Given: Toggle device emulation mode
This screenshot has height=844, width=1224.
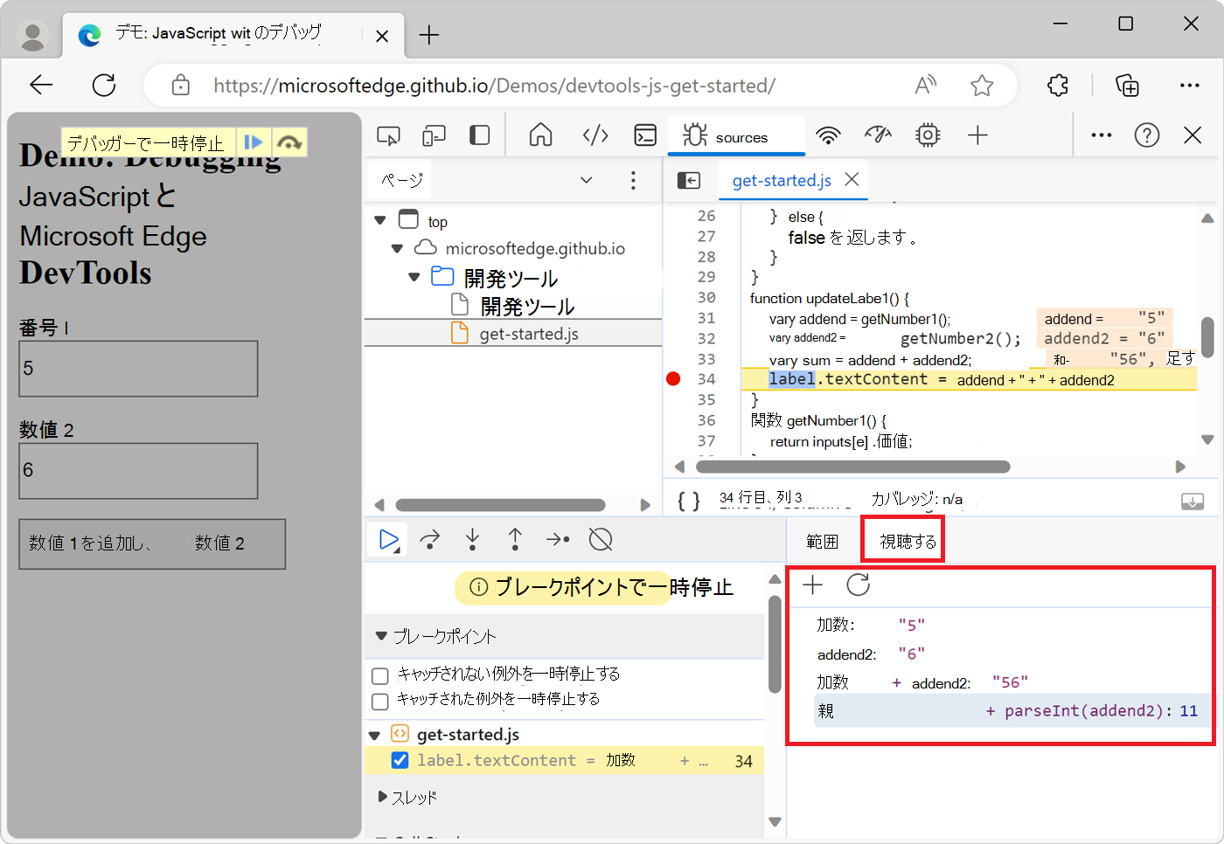Looking at the screenshot, I should [433, 135].
